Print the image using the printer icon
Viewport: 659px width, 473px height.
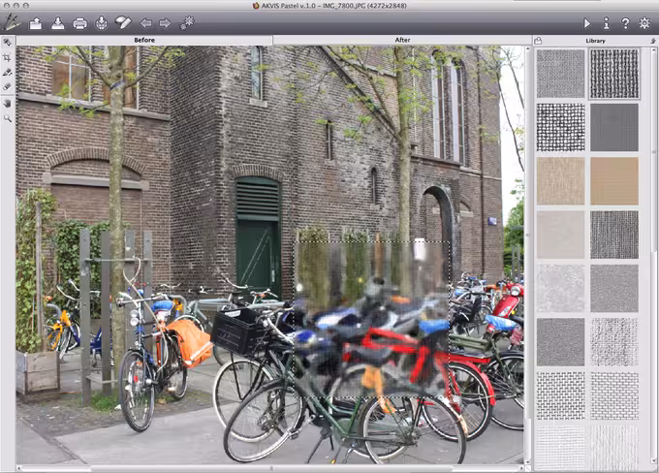pos(79,23)
